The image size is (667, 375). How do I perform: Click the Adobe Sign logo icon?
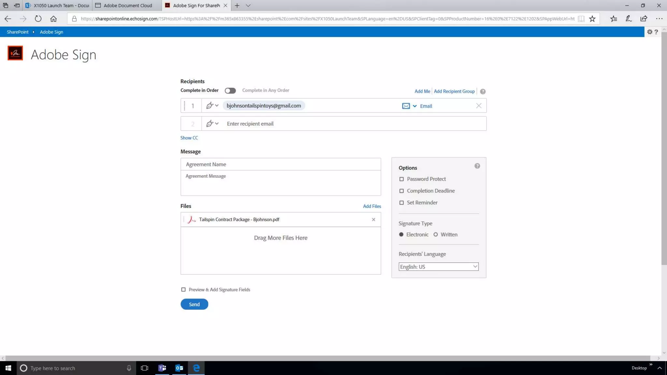point(15,53)
